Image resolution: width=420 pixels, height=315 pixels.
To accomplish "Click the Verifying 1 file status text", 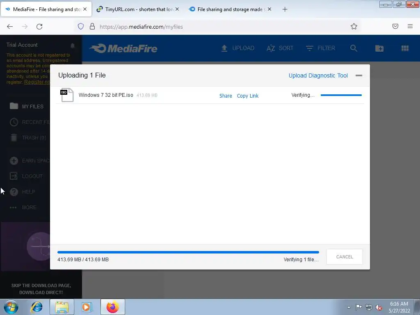I will (x=301, y=260).
